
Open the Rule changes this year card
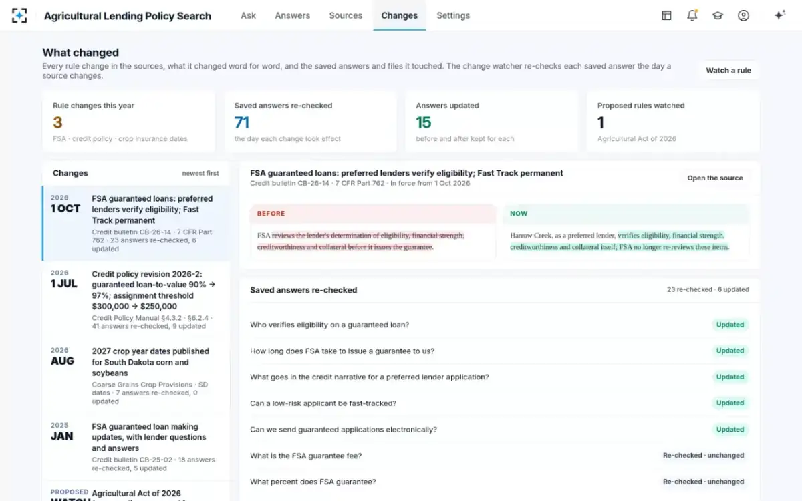tap(129, 122)
